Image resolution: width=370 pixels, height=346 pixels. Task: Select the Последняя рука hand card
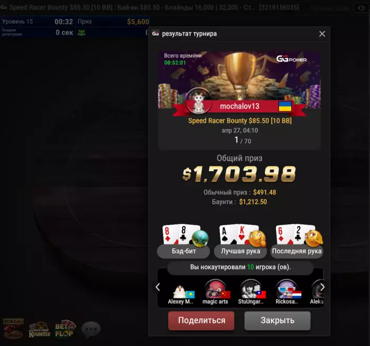(297, 241)
